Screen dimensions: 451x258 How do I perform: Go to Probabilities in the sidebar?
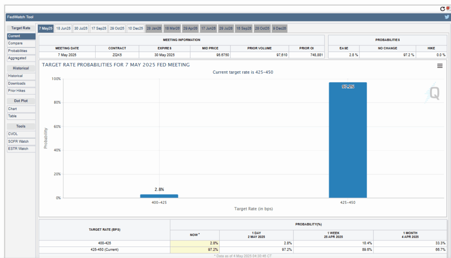tap(18, 51)
